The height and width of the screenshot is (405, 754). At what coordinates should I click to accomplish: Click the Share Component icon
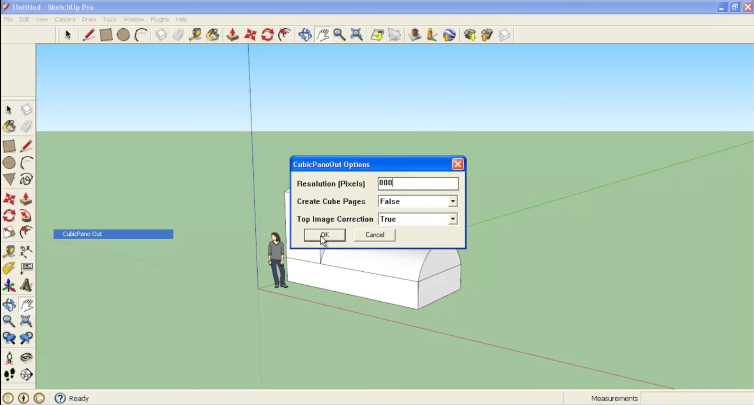[x=504, y=35]
